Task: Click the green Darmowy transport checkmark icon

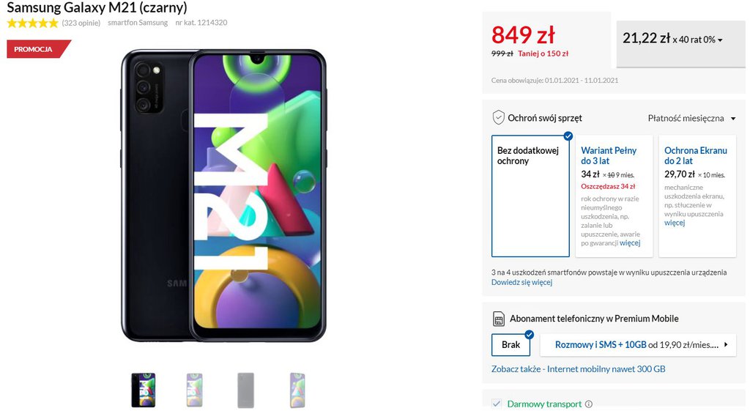Action: [x=497, y=404]
